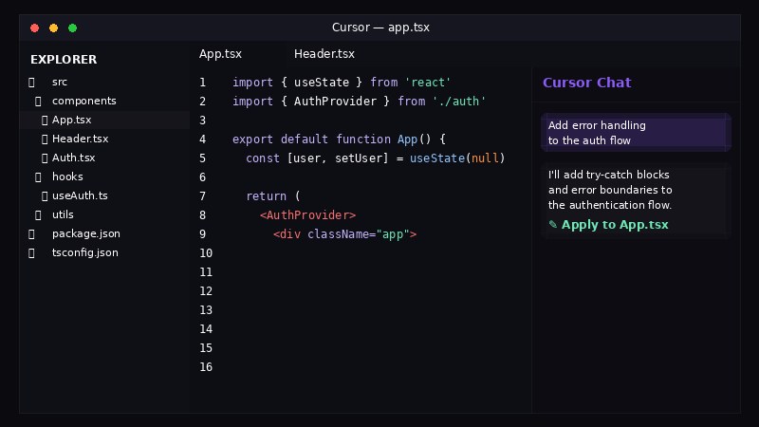This screenshot has height=427, width=759.
Task: Click the div className line 9
Action: click(x=344, y=234)
